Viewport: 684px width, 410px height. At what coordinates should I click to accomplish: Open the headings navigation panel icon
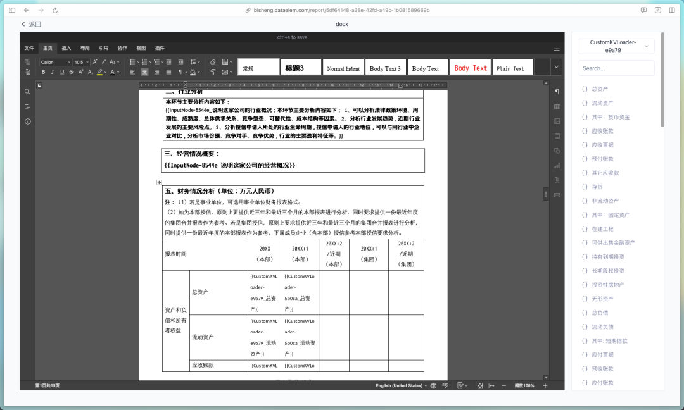tap(27, 107)
